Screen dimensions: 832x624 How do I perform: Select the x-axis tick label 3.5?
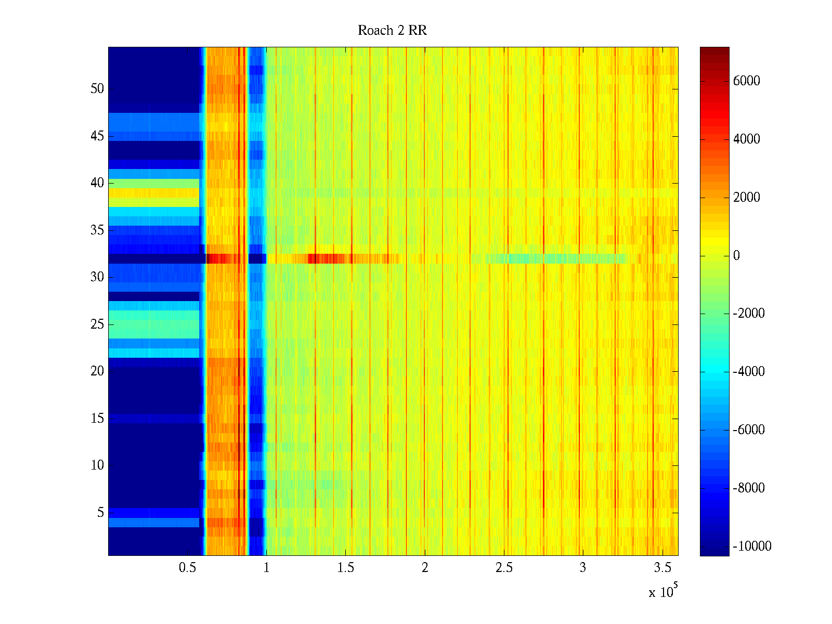pos(661,568)
